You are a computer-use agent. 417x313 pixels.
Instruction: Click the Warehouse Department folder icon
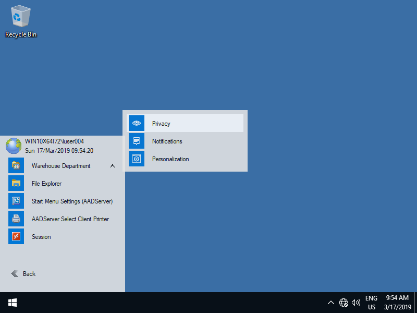[16, 166]
